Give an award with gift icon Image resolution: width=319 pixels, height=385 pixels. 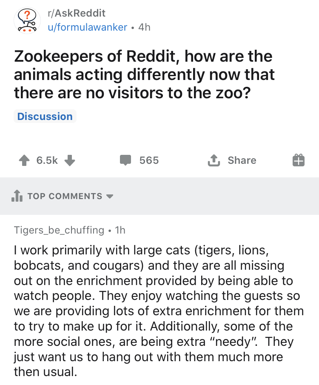click(299, 160)
